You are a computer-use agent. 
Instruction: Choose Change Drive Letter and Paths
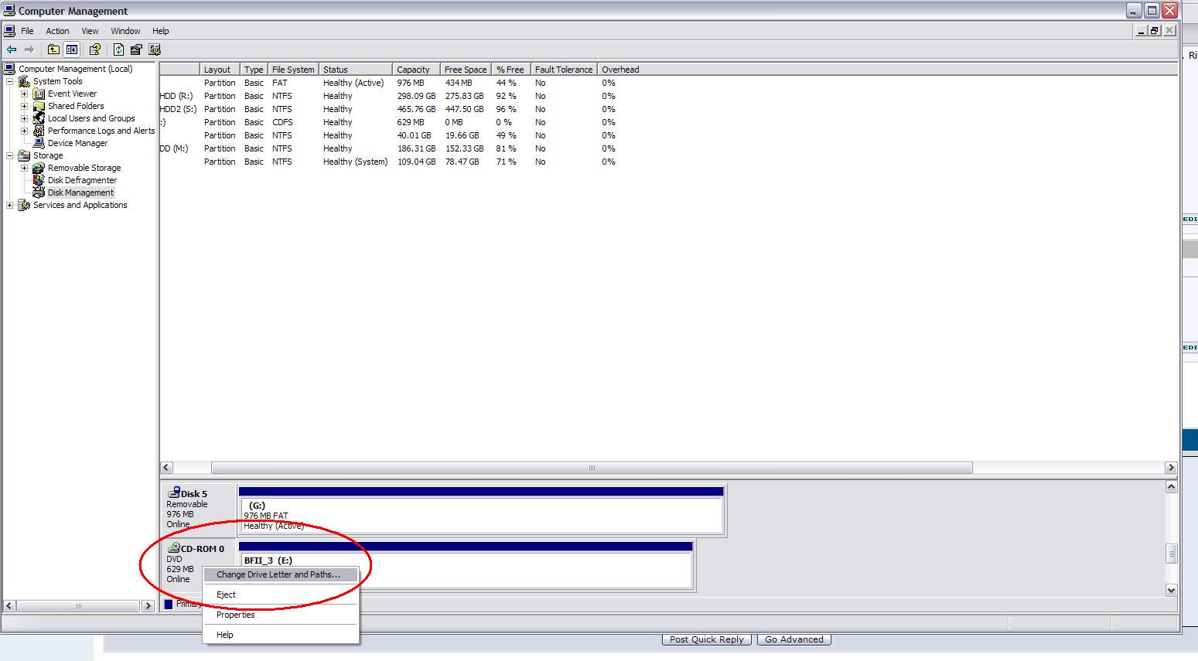(x=281, y=574)
